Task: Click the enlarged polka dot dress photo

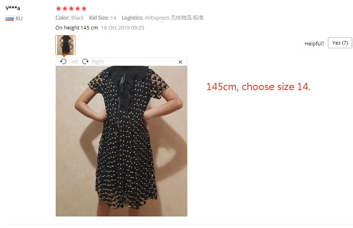Action: point(122,141)
